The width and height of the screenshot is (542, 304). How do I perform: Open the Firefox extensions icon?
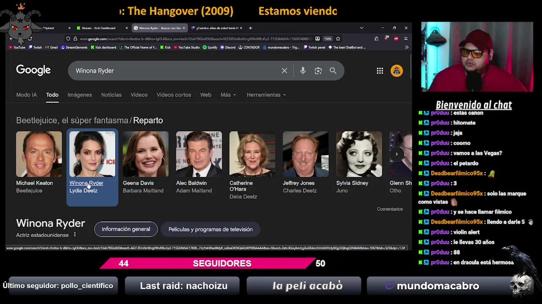pyautogui.click(x=376, y=38)
